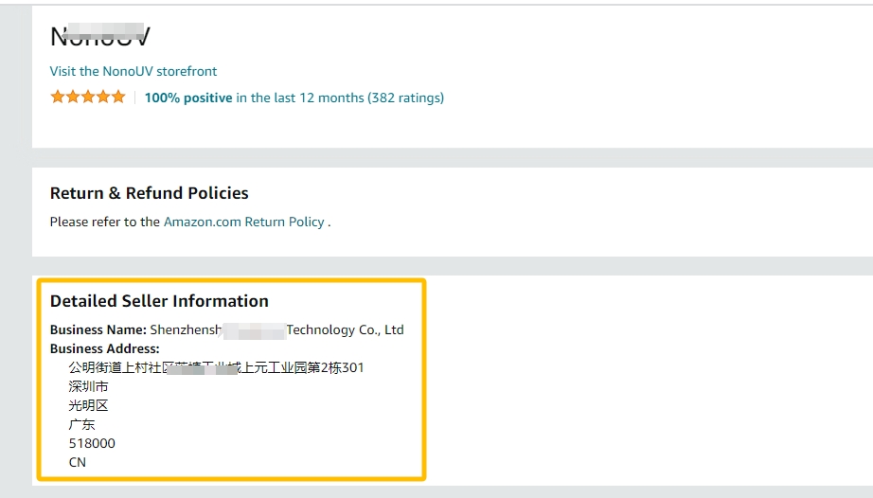Select the 'Please refer to the' text
Screen dimensions: 873x498
pyautogui.click(x=105, y=222)
